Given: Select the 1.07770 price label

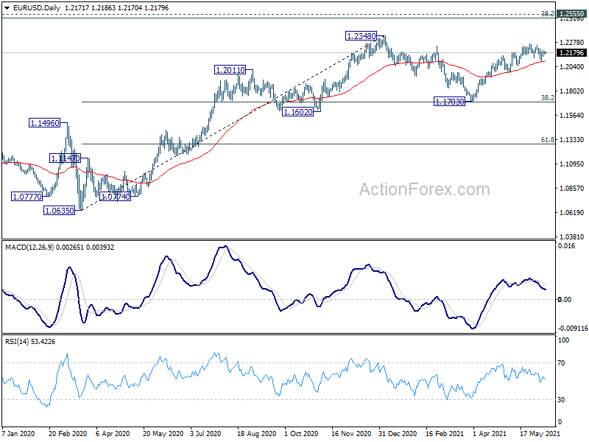Looking at the screenshot, I should (x=27, y=197).
